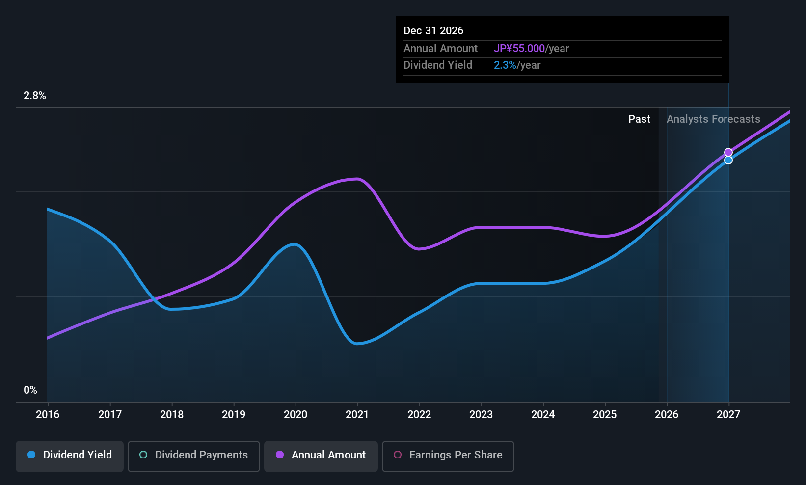Viewport: 806px width, 485px height.
Task: Show the Earnings Per Share series
Action: (x=448, y=456)
